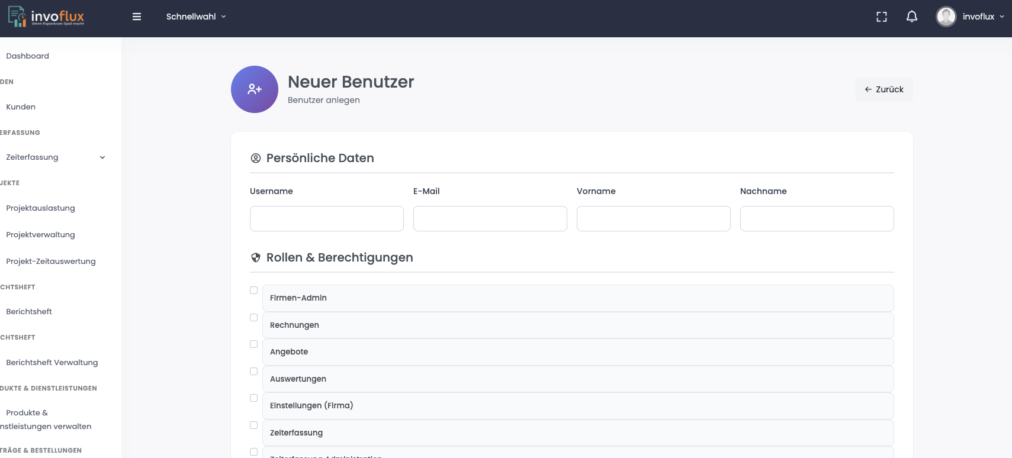The width and height of the screenshot is (1012, 458).
Task: Check the Rechnungen role checkbox
Action: pos(253,318)
